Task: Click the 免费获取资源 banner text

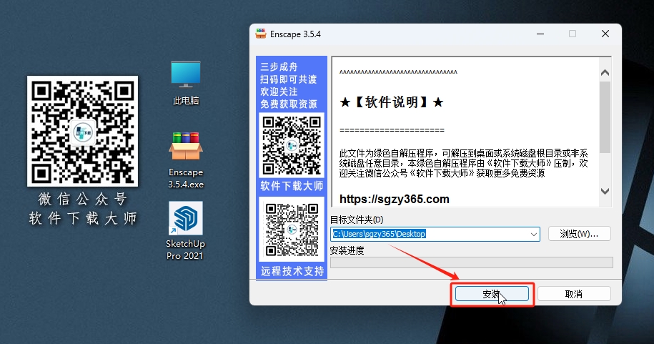Action: pos(289,104)
